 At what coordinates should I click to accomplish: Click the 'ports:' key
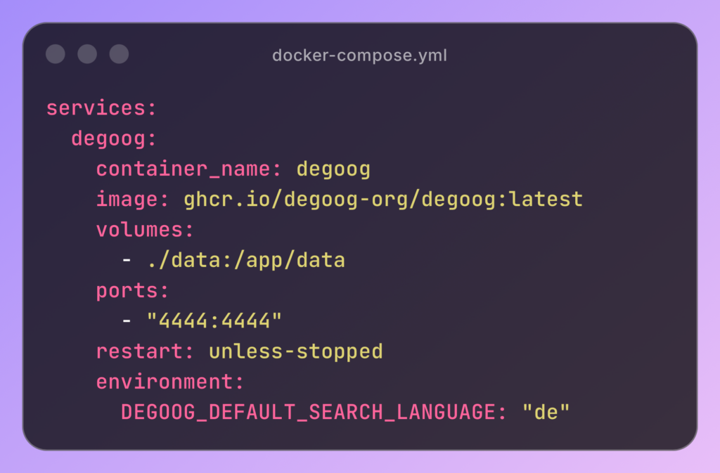pos(133,290)
